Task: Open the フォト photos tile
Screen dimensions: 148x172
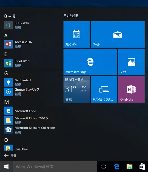Action: click(x=131, y=62)
